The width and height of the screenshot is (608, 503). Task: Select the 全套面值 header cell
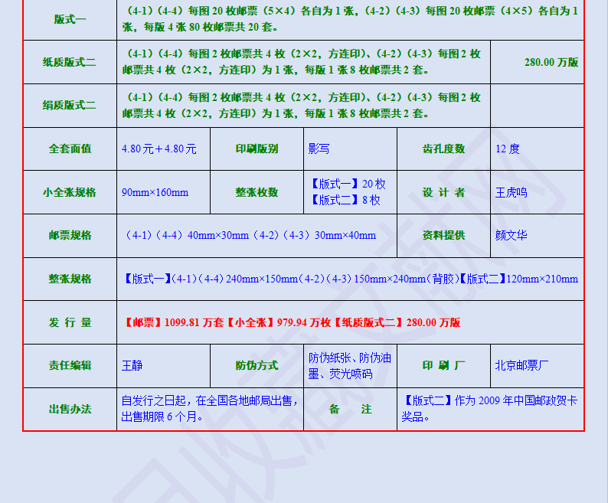[x=70, y=149]
